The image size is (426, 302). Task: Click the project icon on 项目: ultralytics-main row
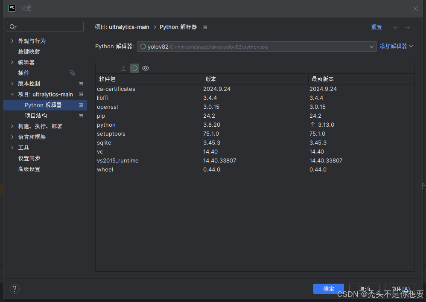[81, 94]
